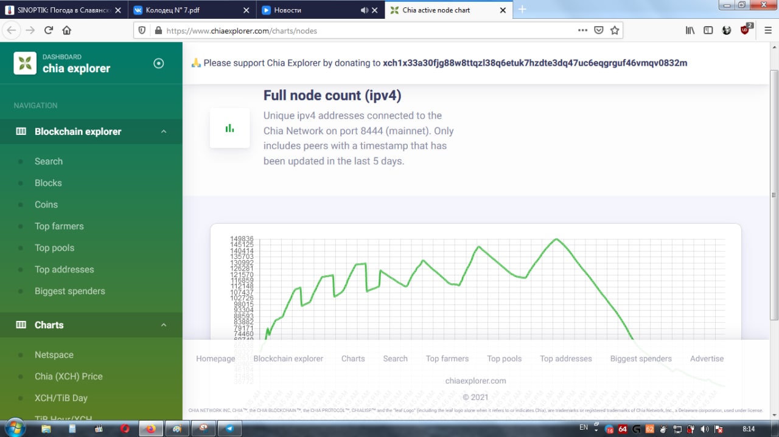Click the browser forward arrow

coord(30,30)
